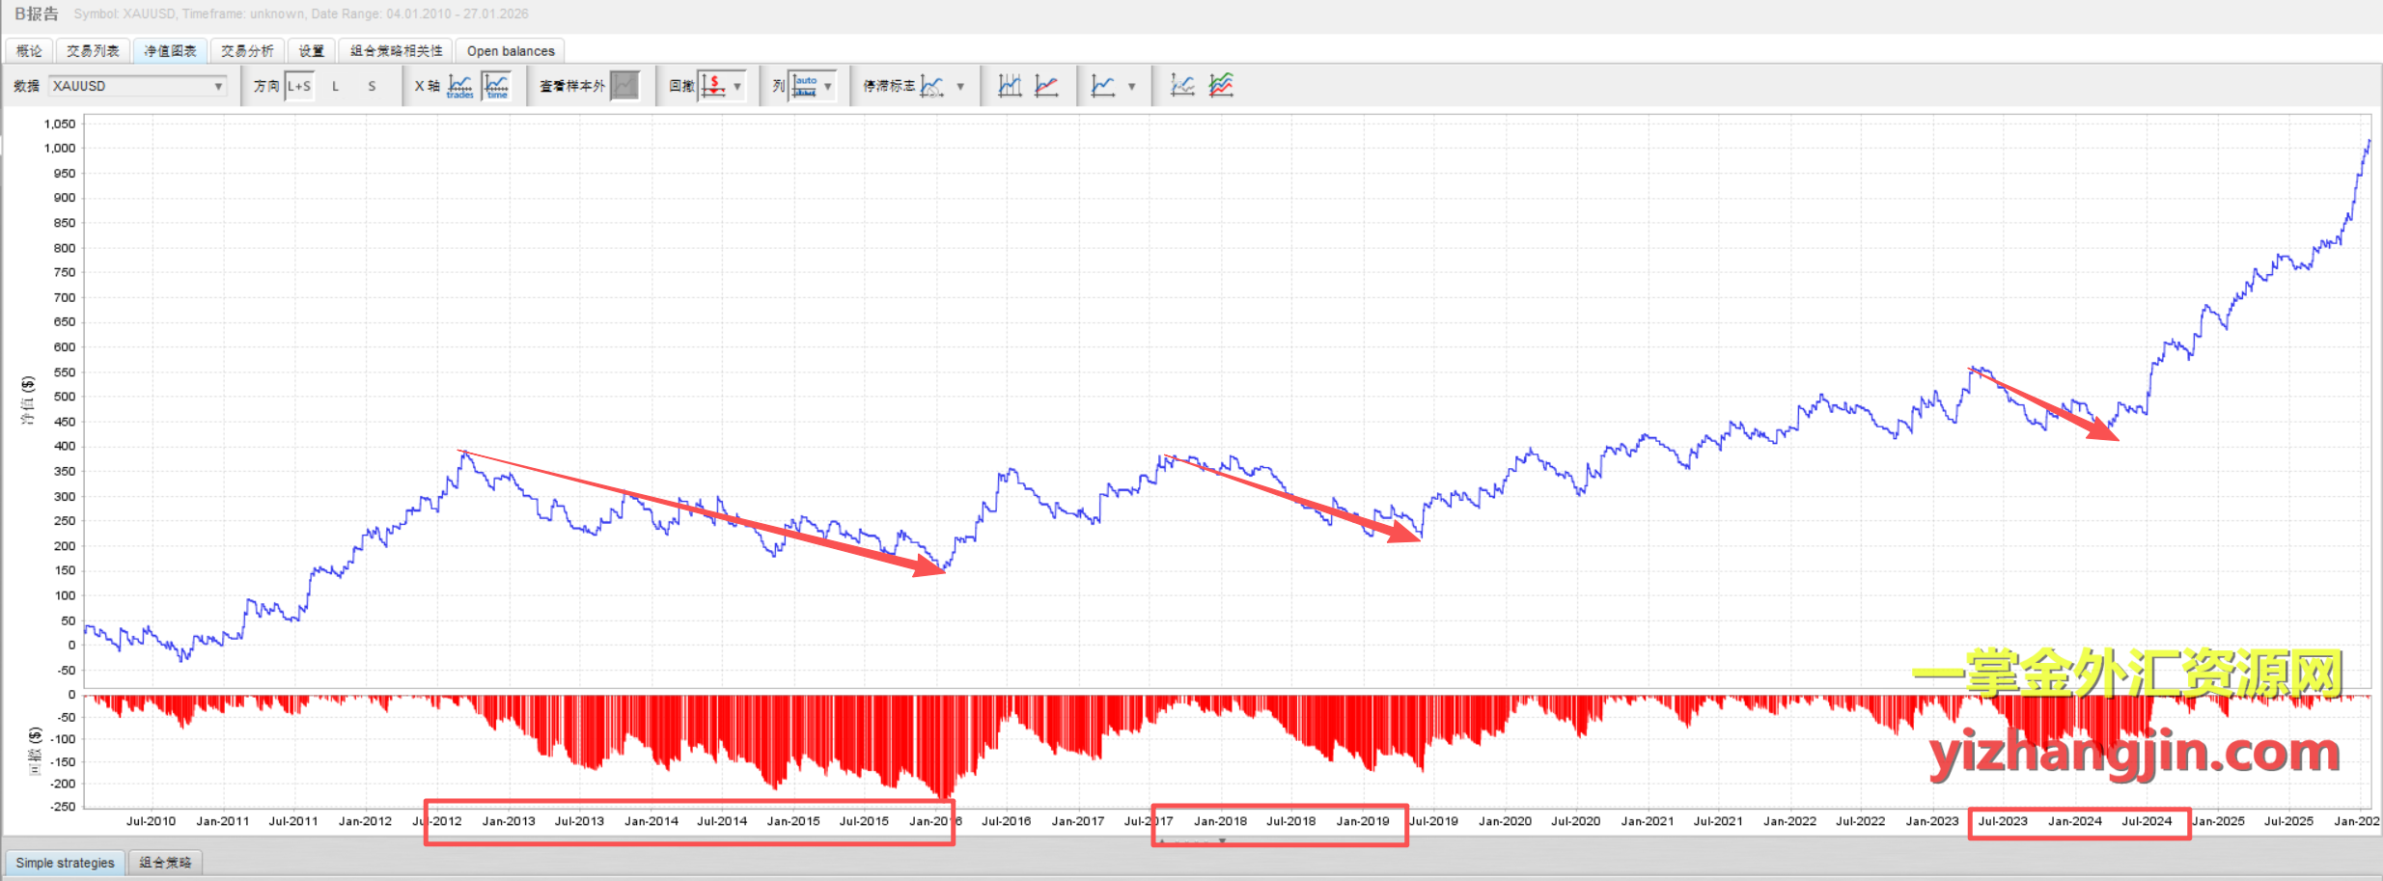Select L long-only direction option

coord(335,86)
